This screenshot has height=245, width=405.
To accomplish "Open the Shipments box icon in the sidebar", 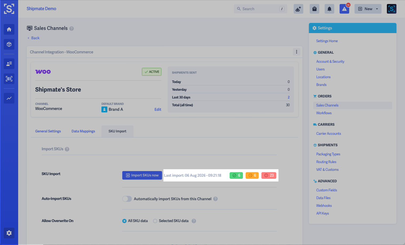I will [9, 44].
